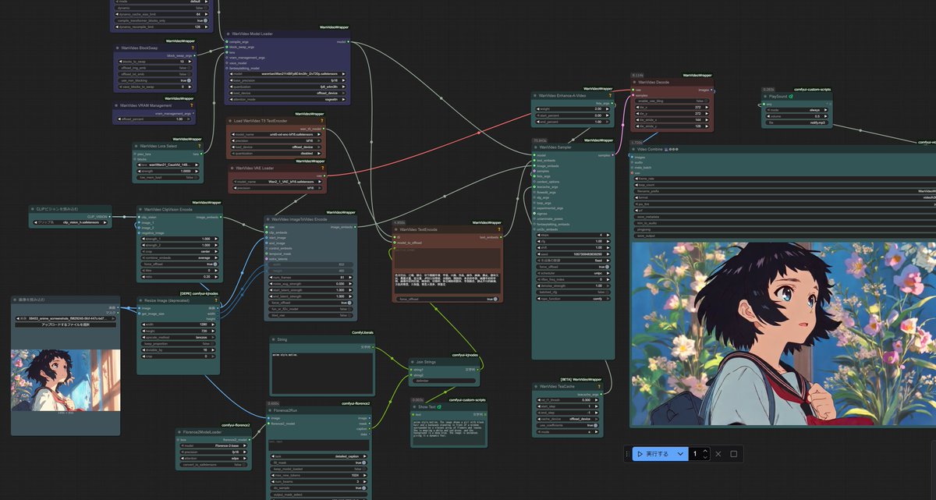The width and height of the screenshot is (936, 500).
Task: Toggle enable_vae_tiling in WanVideo Decode
Action: pyautogui.click(x=671, y=101)
